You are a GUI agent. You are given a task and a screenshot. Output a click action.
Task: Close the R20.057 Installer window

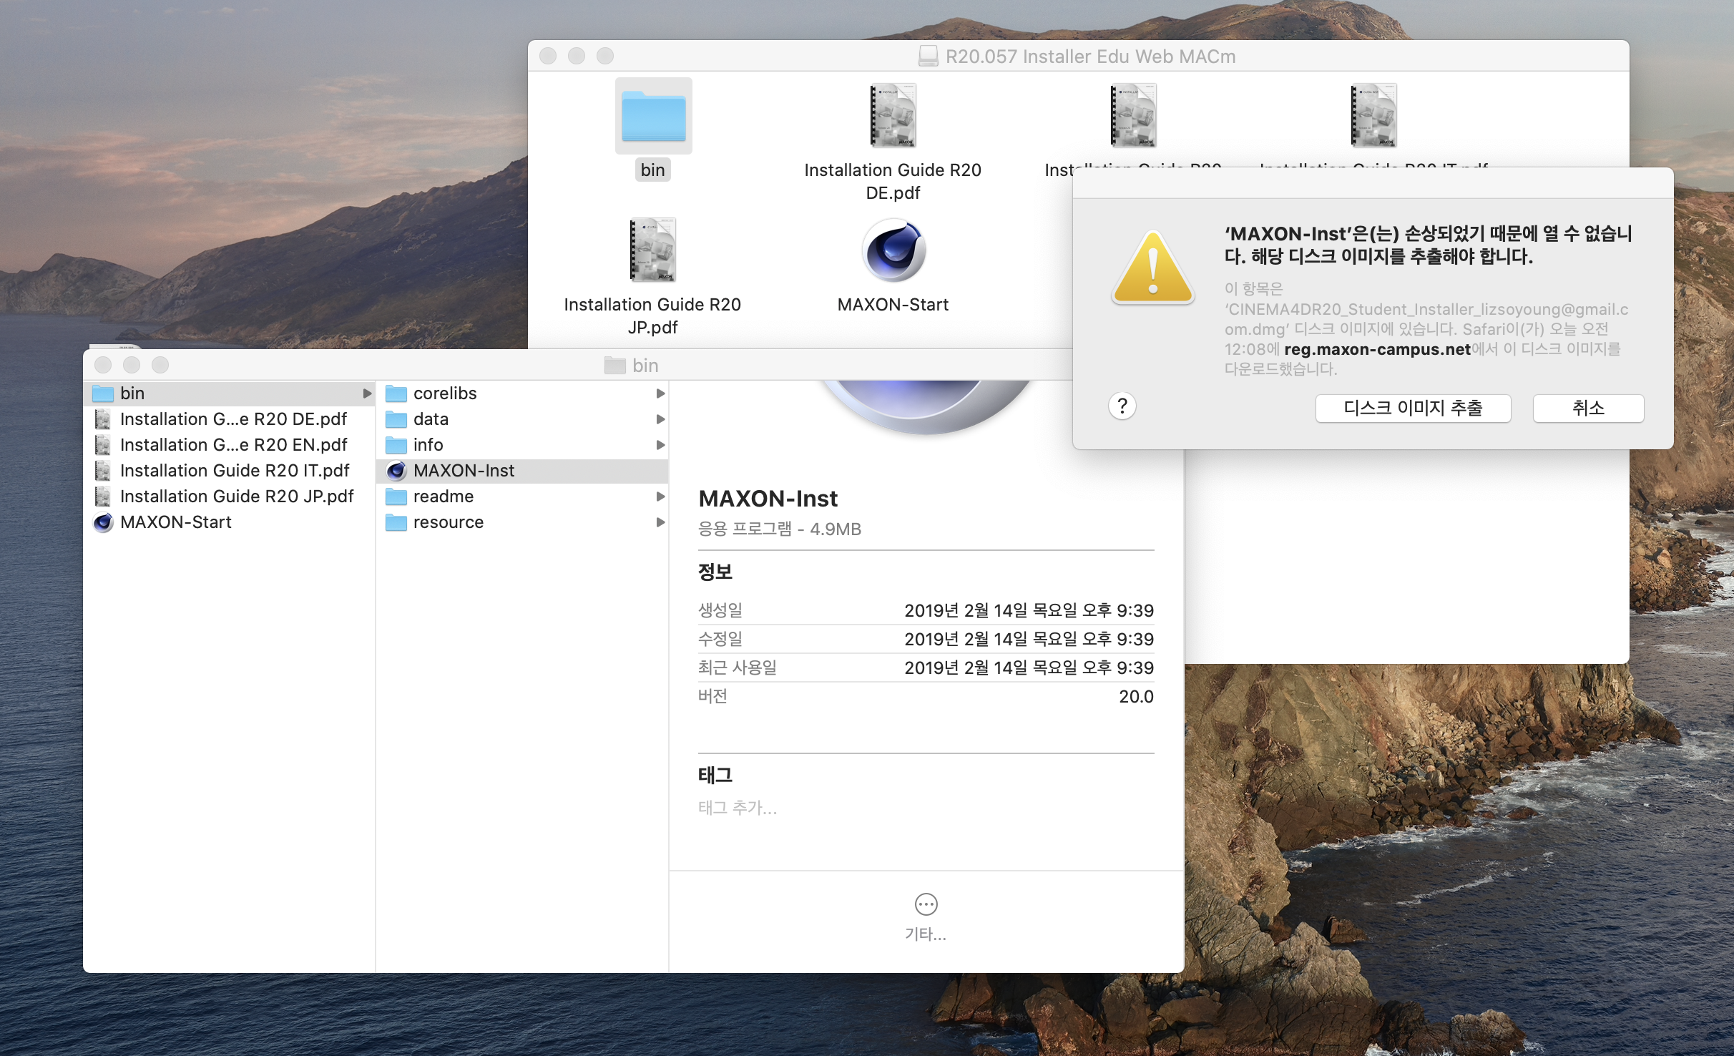point(548,56)
